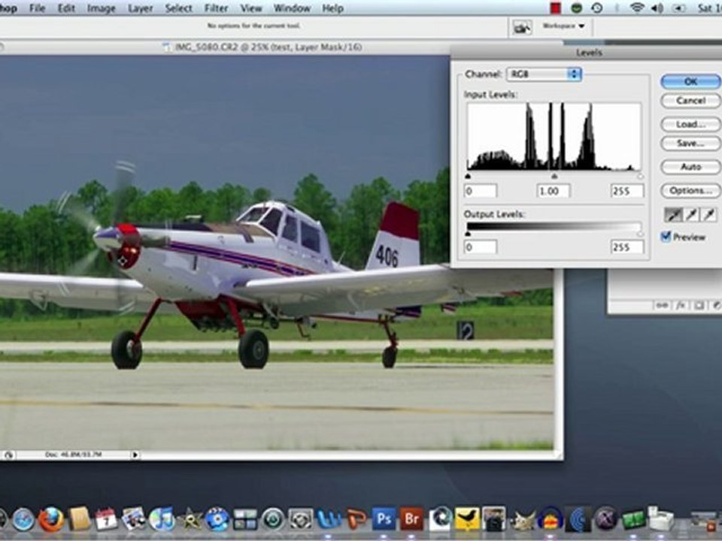
Task: Click the gamma input field showing 1.00
Action: pos(554,191)
